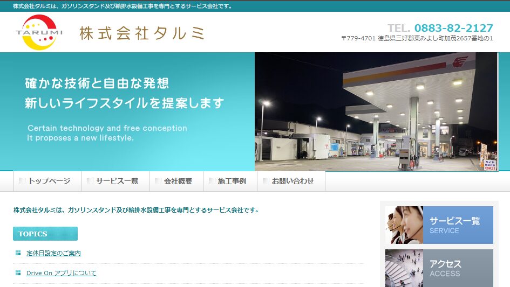Screen dimensions: 510x287
Task: Select the 施工事例 menu item
Action: [230, 181]
